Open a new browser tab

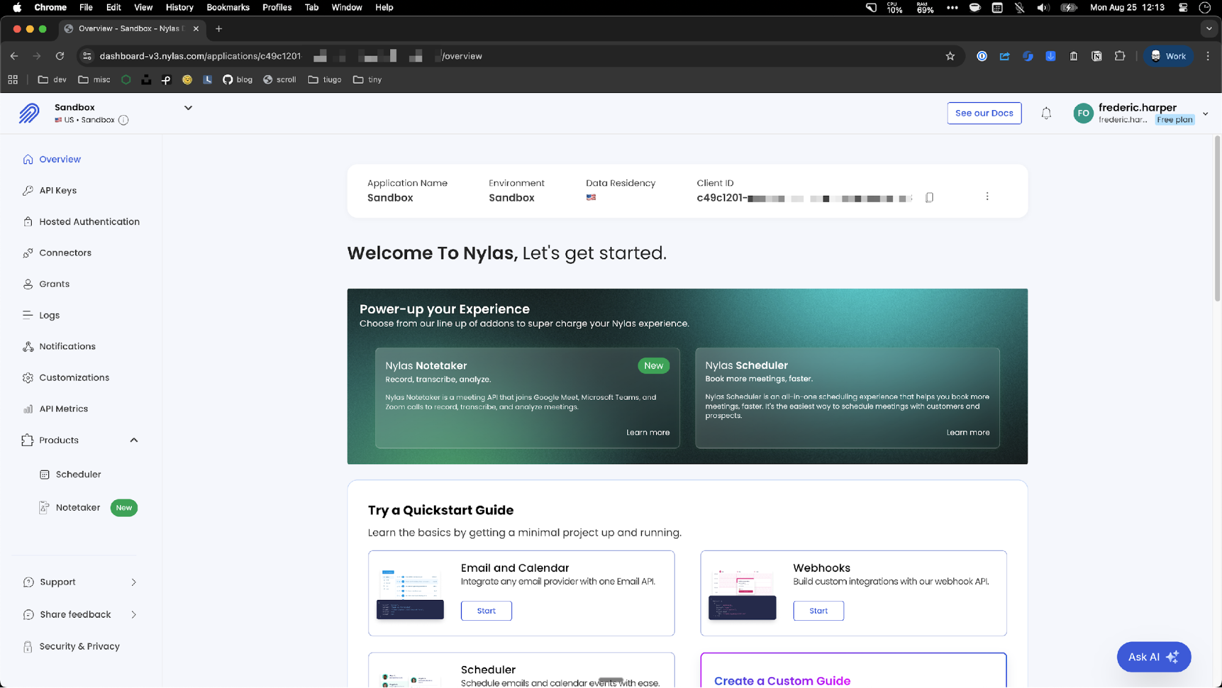tap(218, 29)
